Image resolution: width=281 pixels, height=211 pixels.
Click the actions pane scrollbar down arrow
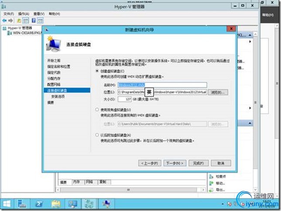255,190
